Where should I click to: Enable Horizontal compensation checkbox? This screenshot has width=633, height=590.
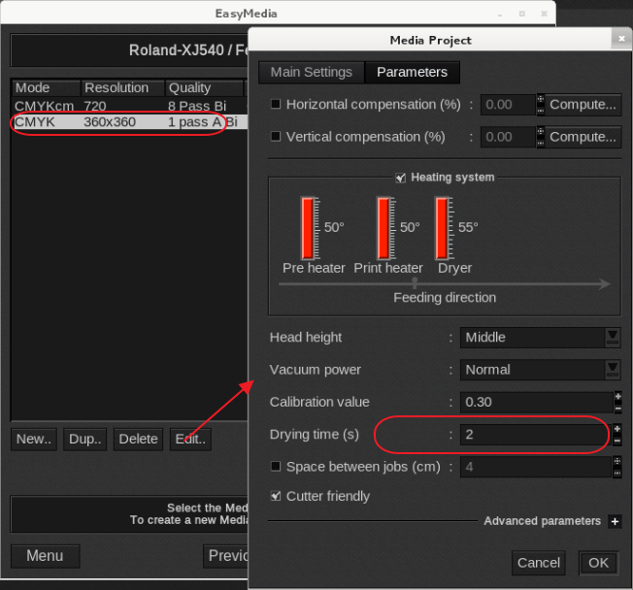pyautogui.click(x=276, y=104)
